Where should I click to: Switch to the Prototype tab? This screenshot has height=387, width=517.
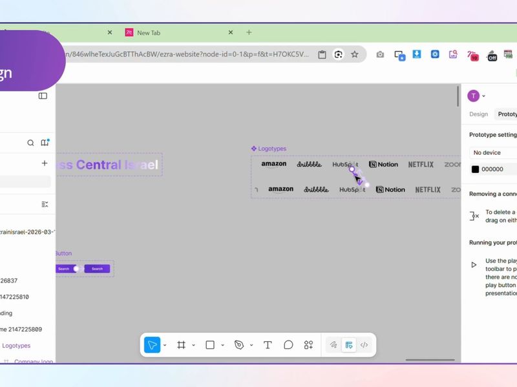507,114
